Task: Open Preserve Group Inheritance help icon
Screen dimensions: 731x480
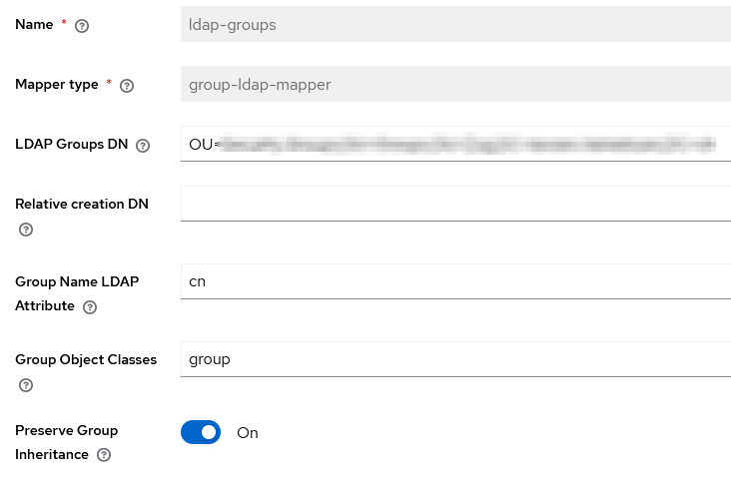Action: (x=104, y=456)
